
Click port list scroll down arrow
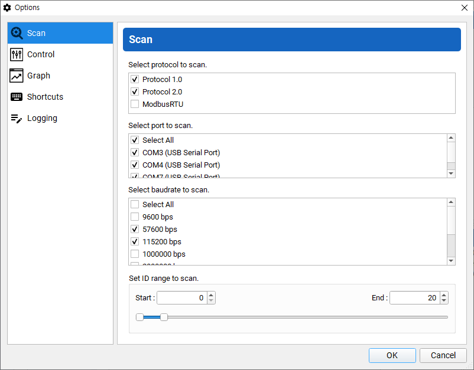[451, 173]
